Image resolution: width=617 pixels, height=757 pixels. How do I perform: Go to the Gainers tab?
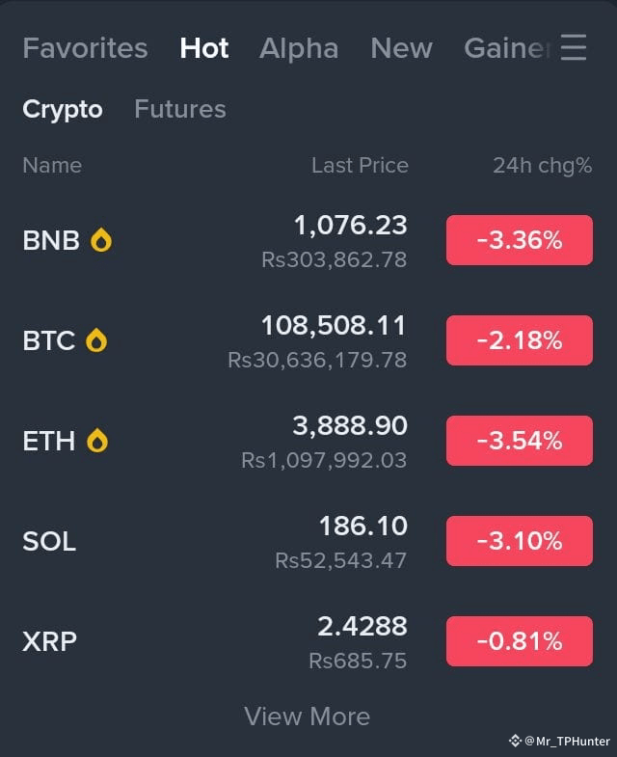pos(507,48)
